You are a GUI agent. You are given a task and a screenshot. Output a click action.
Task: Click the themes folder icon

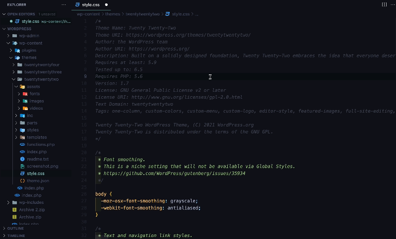[x=17, y=58]
